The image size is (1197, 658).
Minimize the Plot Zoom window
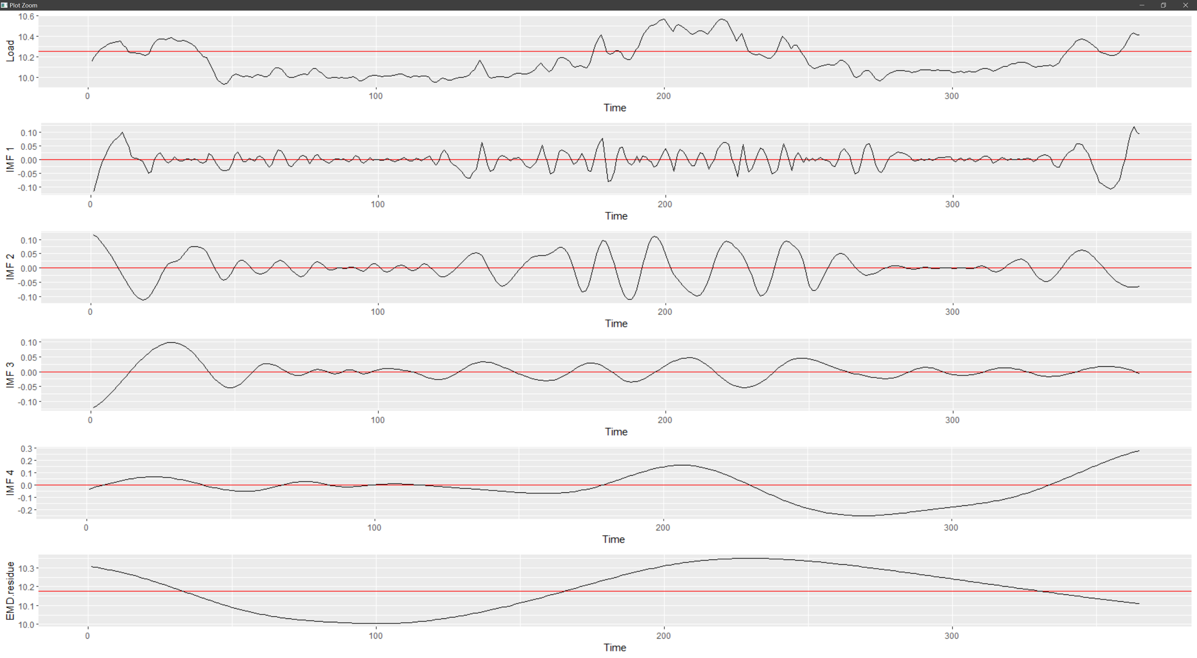coord(1142,5)
